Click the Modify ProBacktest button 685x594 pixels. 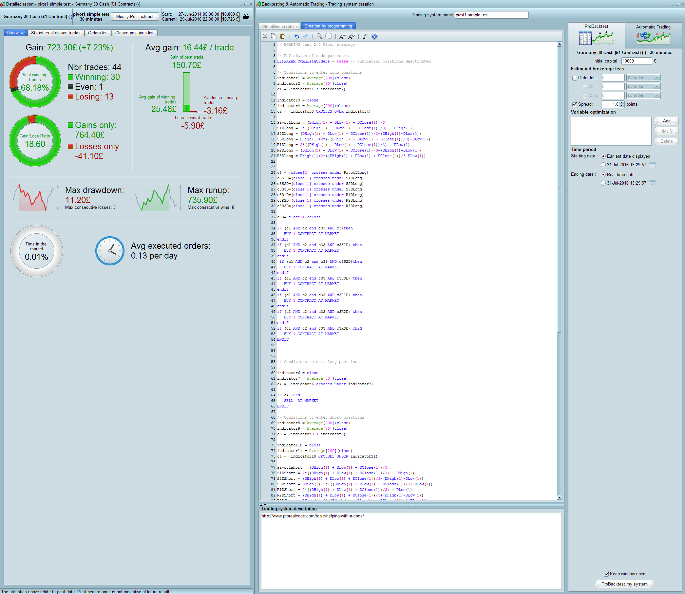(x=135, y=17)
